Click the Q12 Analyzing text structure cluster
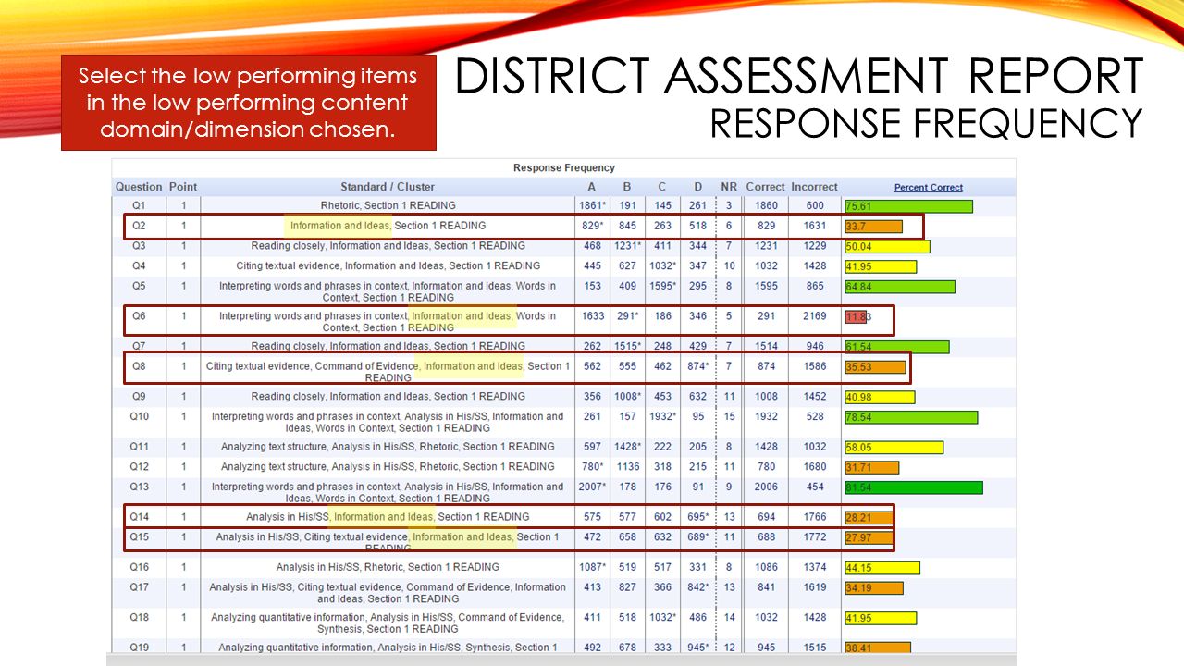1184x666 pixels. (388, 466)
